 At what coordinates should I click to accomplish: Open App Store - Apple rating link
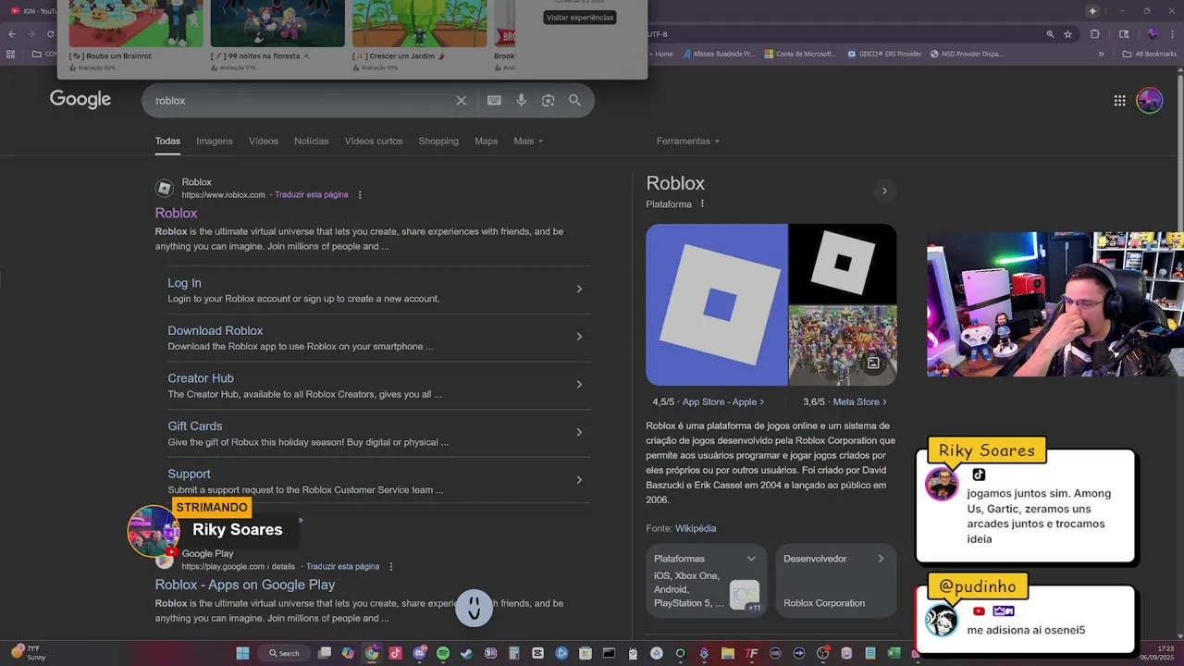click(723, 402)
